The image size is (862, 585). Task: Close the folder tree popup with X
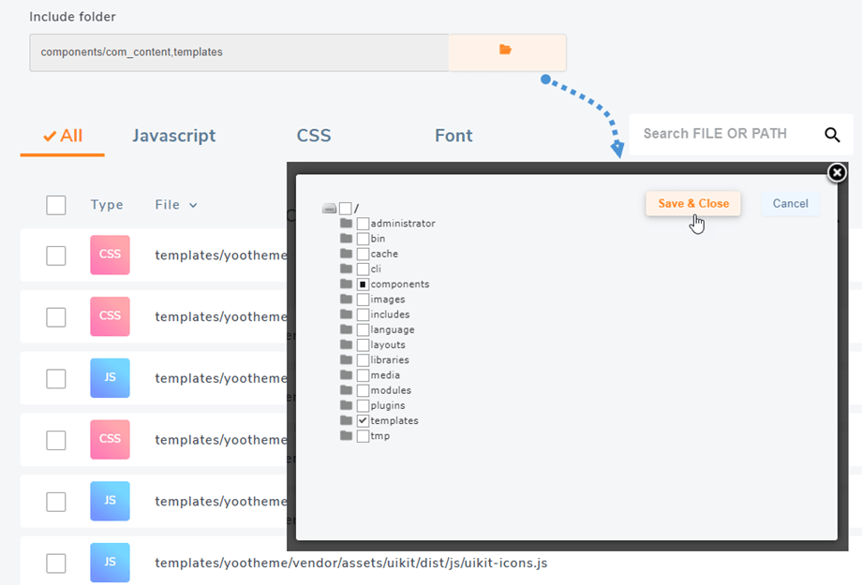pos(837,173)
